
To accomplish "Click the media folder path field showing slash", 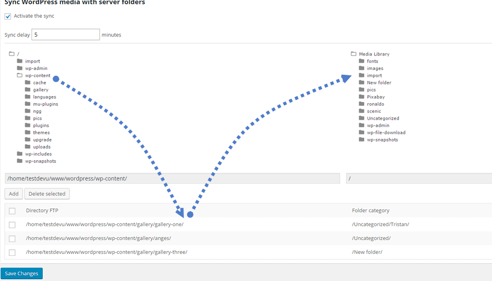I will click(419, 178).
